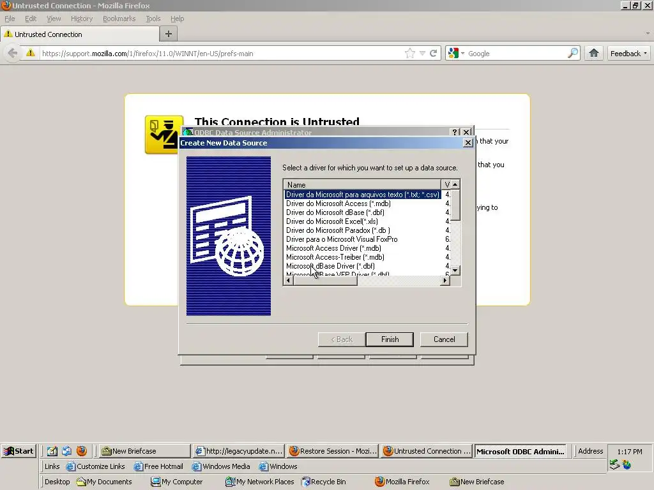Click the driver list scroll down arrow
Image resolution: width=654 pixels, height=490 pixels.
[455, 271]
